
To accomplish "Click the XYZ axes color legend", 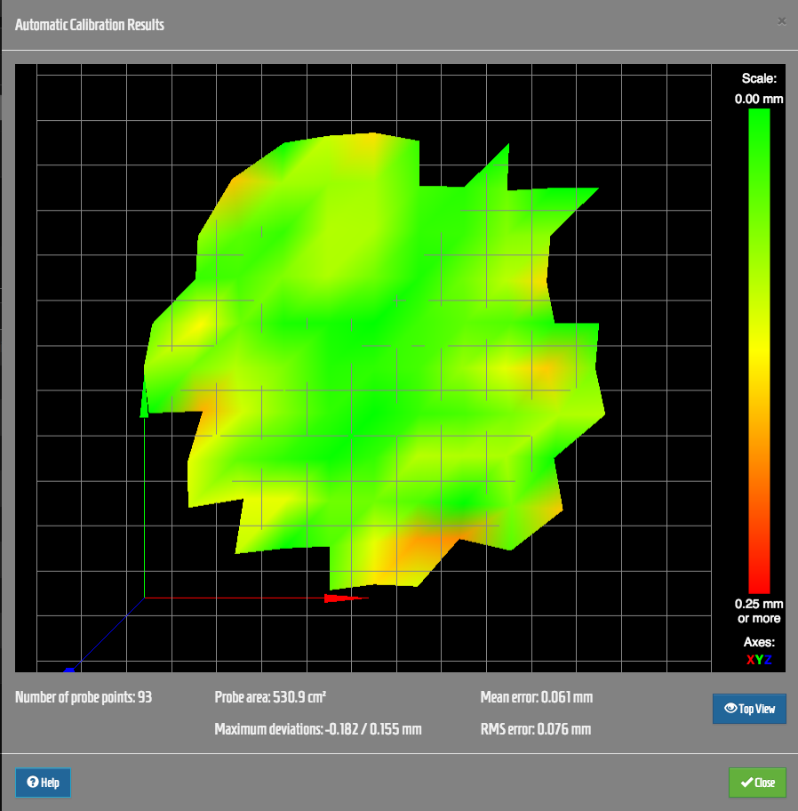I will click(758, 660).
